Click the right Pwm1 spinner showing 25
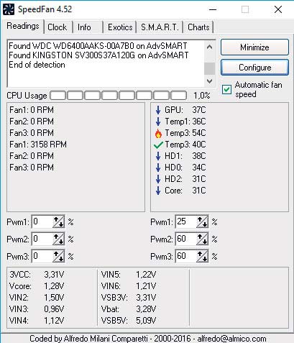The image size is (294, 343). [x=203, y=221]
